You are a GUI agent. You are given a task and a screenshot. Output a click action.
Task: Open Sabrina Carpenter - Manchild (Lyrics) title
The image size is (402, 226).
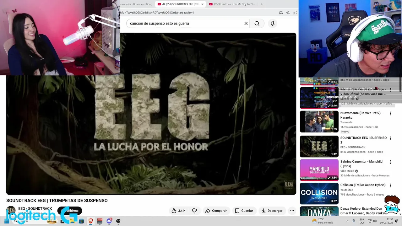coord(361,164)
